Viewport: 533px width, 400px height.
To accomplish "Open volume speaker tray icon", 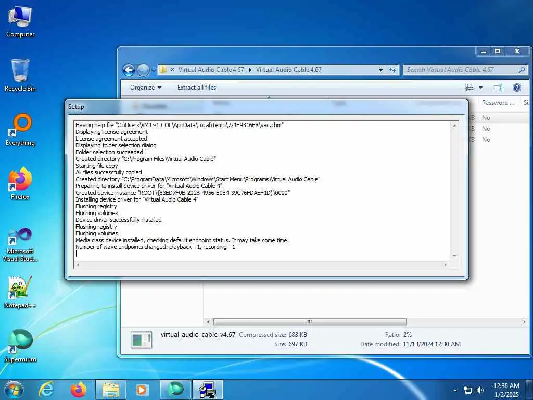I will click(480, 390).
